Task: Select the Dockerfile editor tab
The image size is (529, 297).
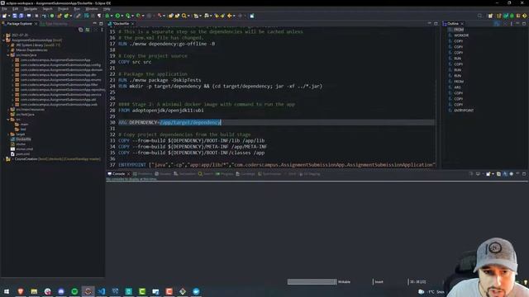Action: coord(121,24)
